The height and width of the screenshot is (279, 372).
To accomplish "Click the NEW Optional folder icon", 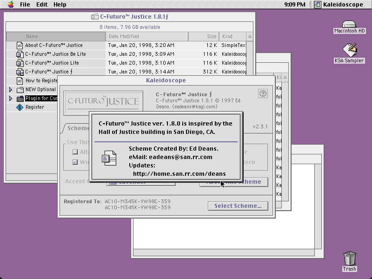I will tap(20, 90).
